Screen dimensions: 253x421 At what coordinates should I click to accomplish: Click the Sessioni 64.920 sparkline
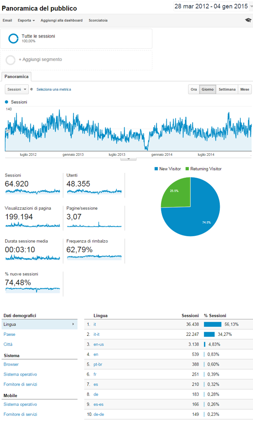[x=32, y=192]
